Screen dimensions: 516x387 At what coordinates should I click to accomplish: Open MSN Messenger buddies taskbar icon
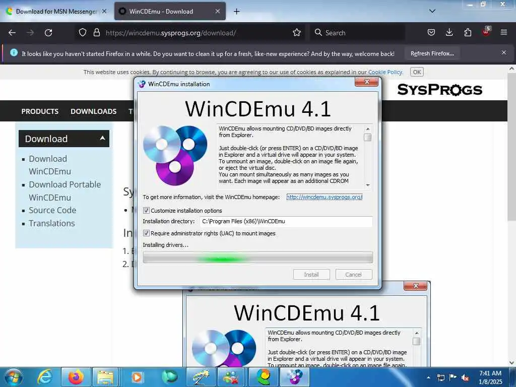[x=231, y=377]
